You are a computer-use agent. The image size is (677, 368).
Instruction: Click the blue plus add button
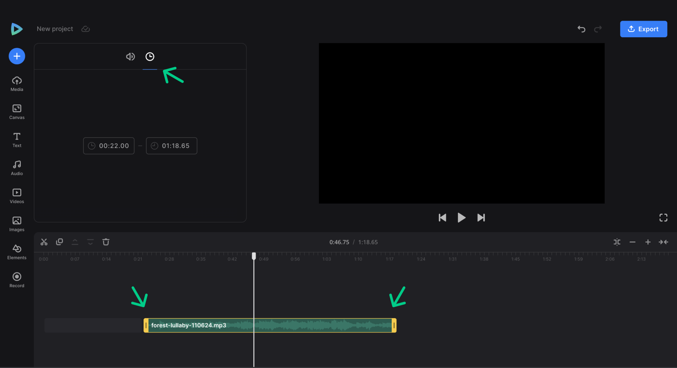(17, 56)
